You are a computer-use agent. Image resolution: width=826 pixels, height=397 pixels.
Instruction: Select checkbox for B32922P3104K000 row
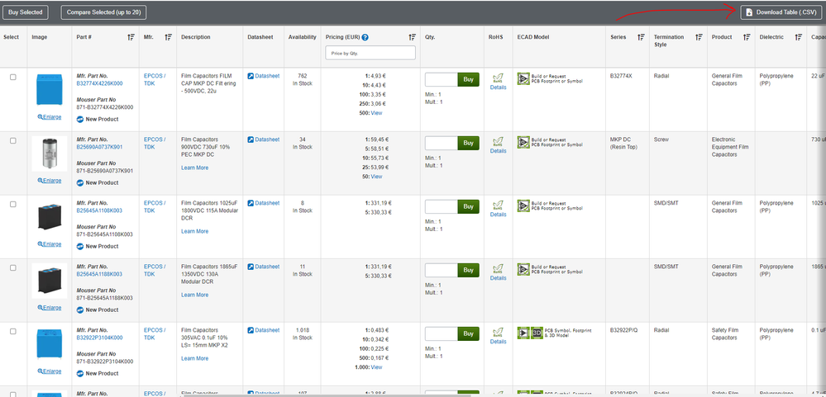(x=13, y=331)
